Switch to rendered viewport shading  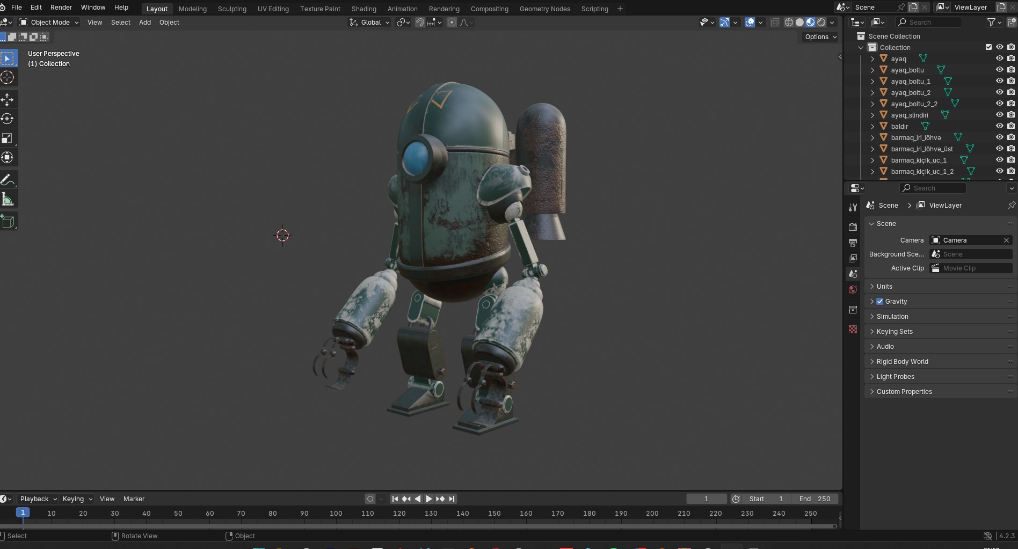821,22
